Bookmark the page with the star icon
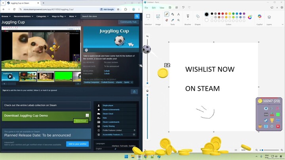This screenshot has width=285, height=160. tap(118, 9)
